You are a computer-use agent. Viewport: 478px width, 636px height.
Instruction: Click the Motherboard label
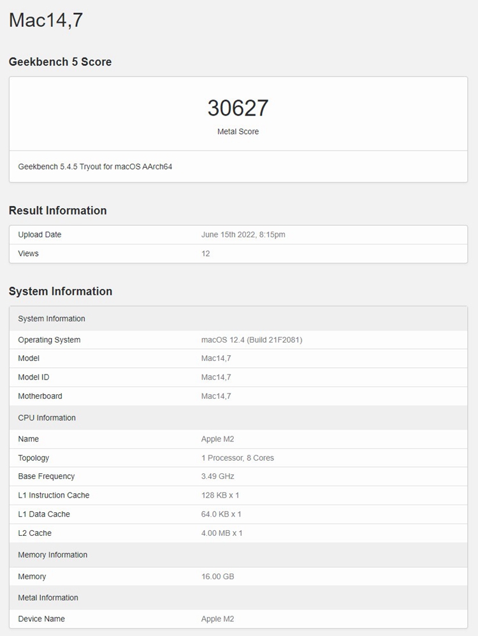40,396
